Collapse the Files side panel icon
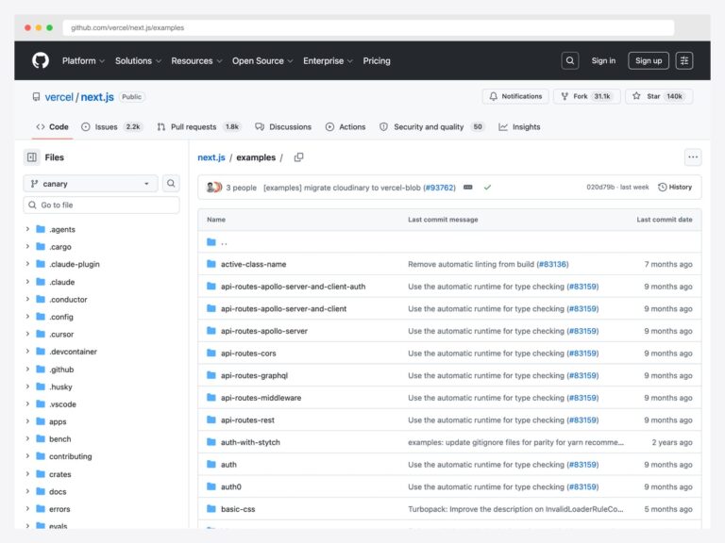This screenshot has height=543, width=725. [x=32, y=157]
